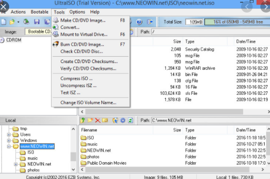
Task: Click the Total Size capacity progress bar
Action: 237,22
